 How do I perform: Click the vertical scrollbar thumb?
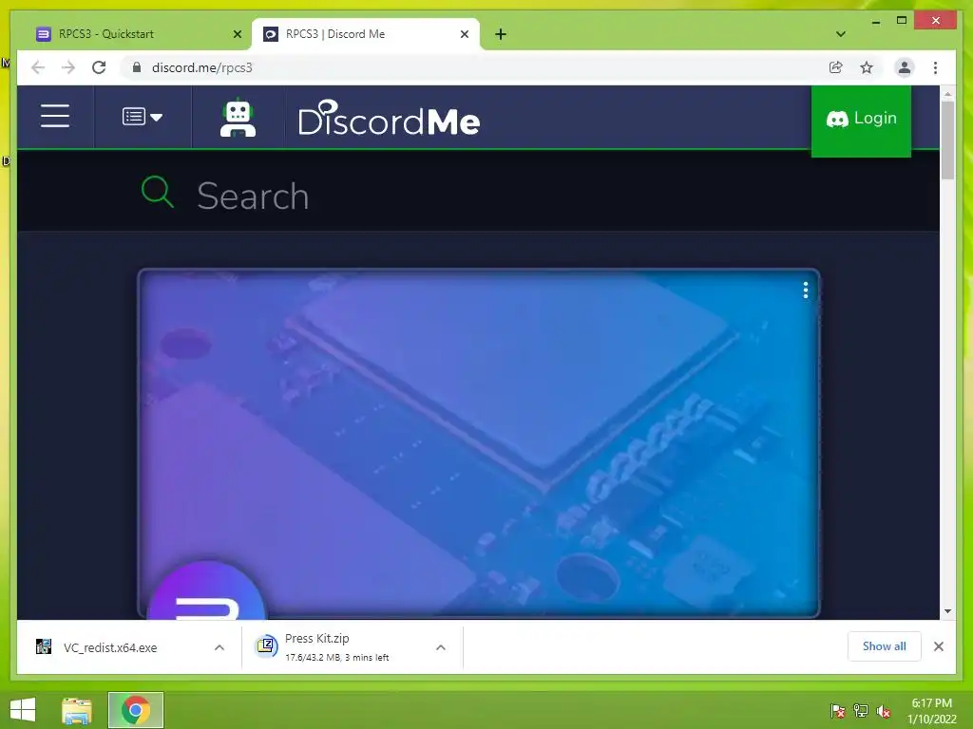coord(947,140)
